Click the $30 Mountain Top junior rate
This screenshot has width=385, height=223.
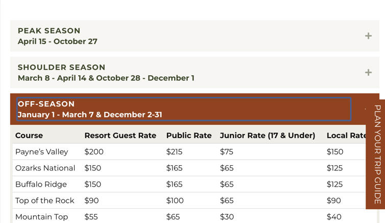coord(227,217)
